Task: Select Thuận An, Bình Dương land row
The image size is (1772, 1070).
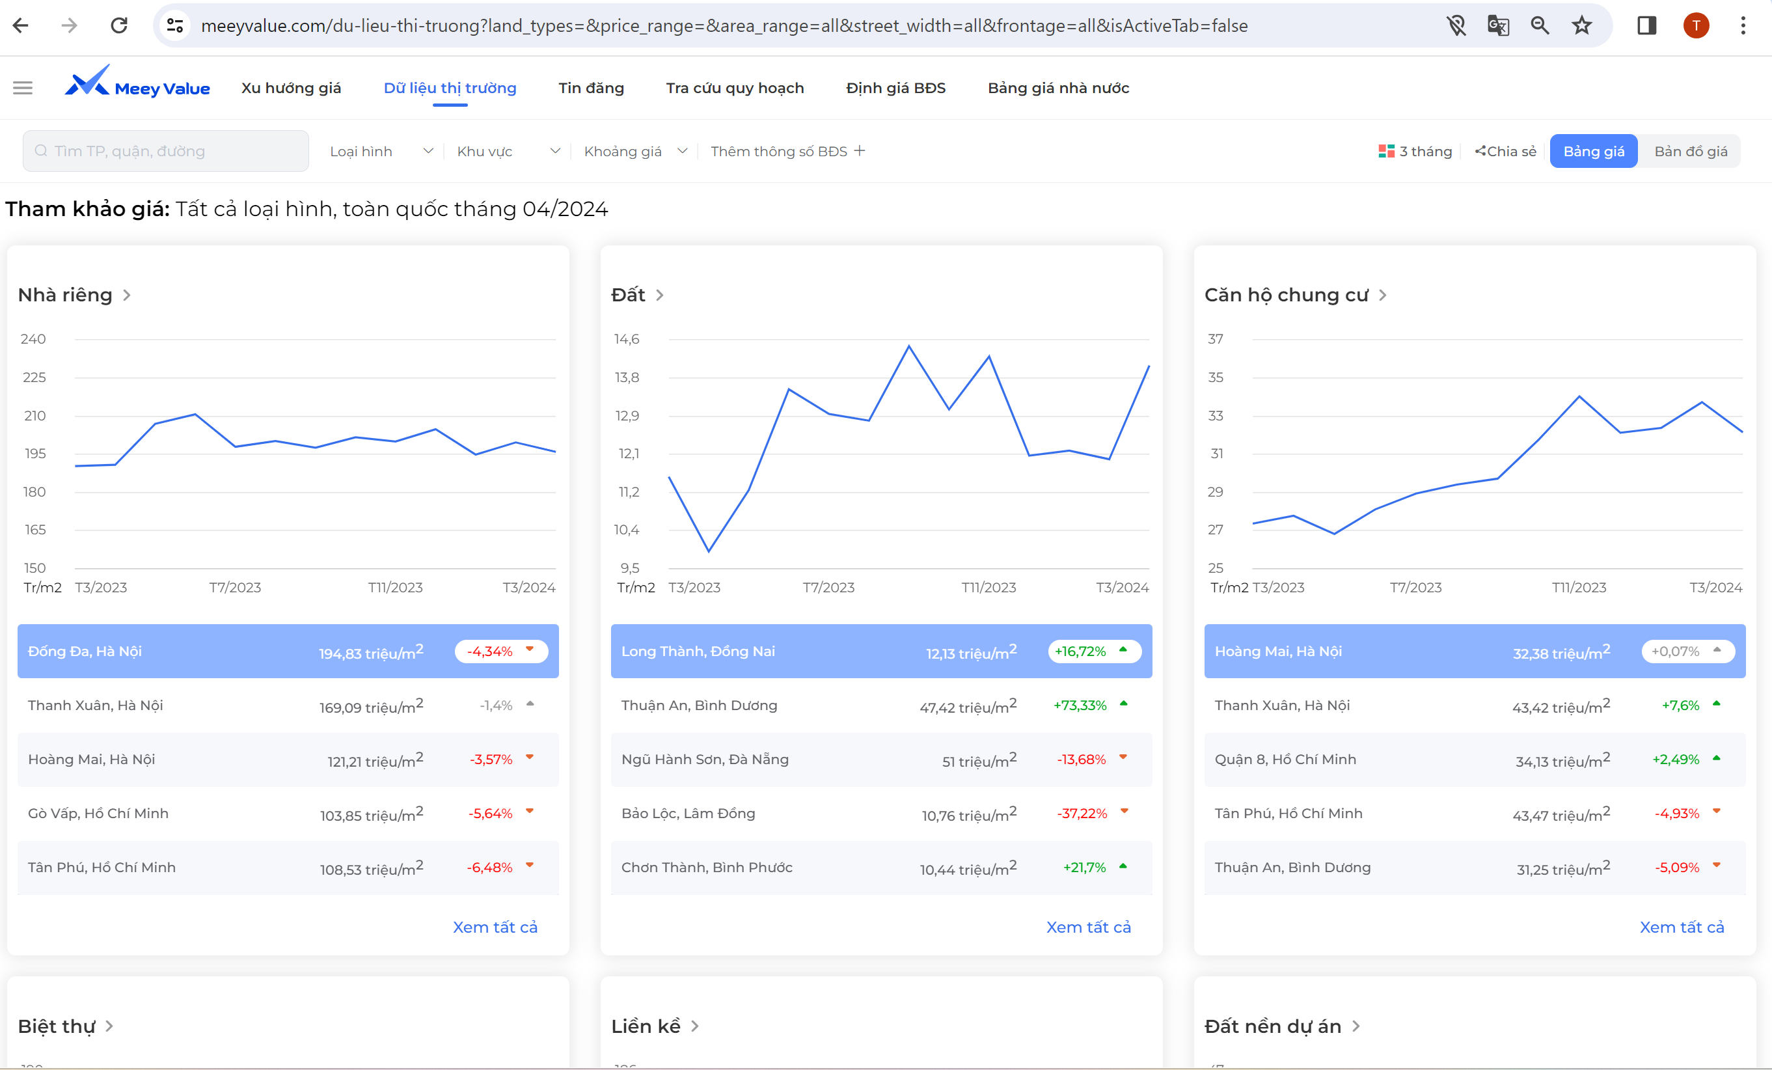Action: point(880,706)
